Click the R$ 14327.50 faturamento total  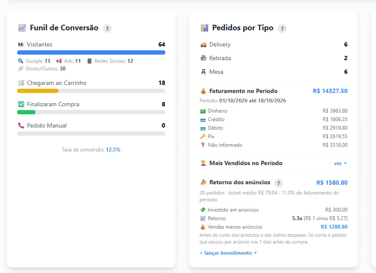click(330, 91)
